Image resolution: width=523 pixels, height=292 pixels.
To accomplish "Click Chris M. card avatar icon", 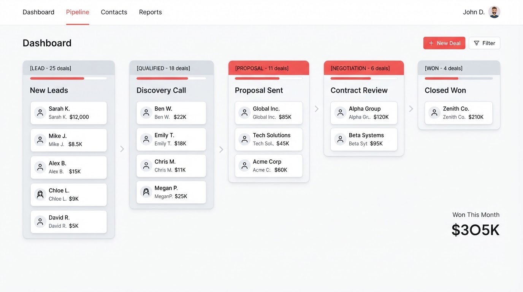I will coord(146,166).
